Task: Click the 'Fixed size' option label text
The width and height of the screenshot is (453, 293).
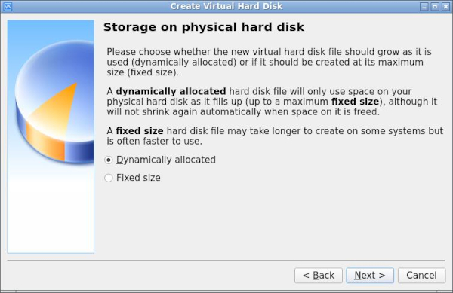Action: click(x=138, y=178)
